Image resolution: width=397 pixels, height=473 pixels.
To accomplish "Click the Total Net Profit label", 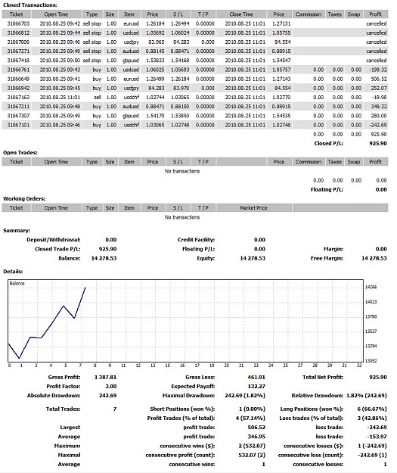I will tap(323, 377).
